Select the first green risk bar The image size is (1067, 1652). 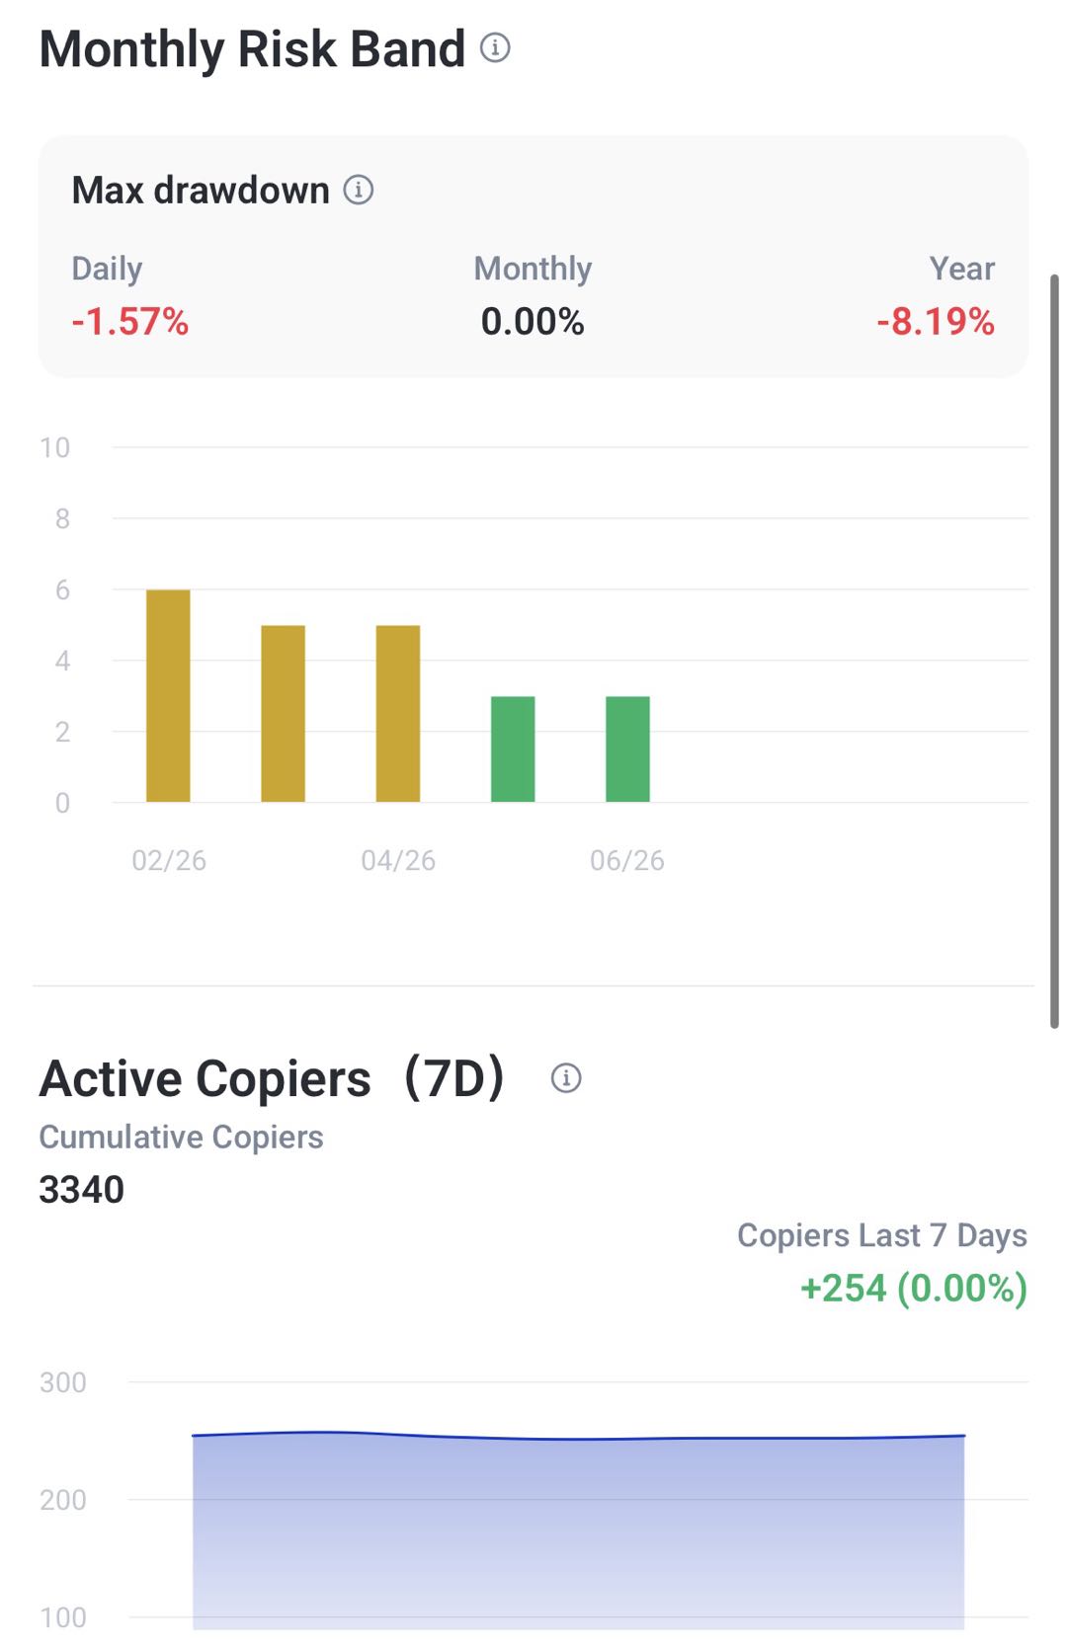click(513, 748)
